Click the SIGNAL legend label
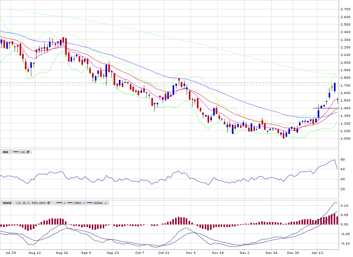The image size is (353, 257). pyautogui.click(x=98, y=203)
